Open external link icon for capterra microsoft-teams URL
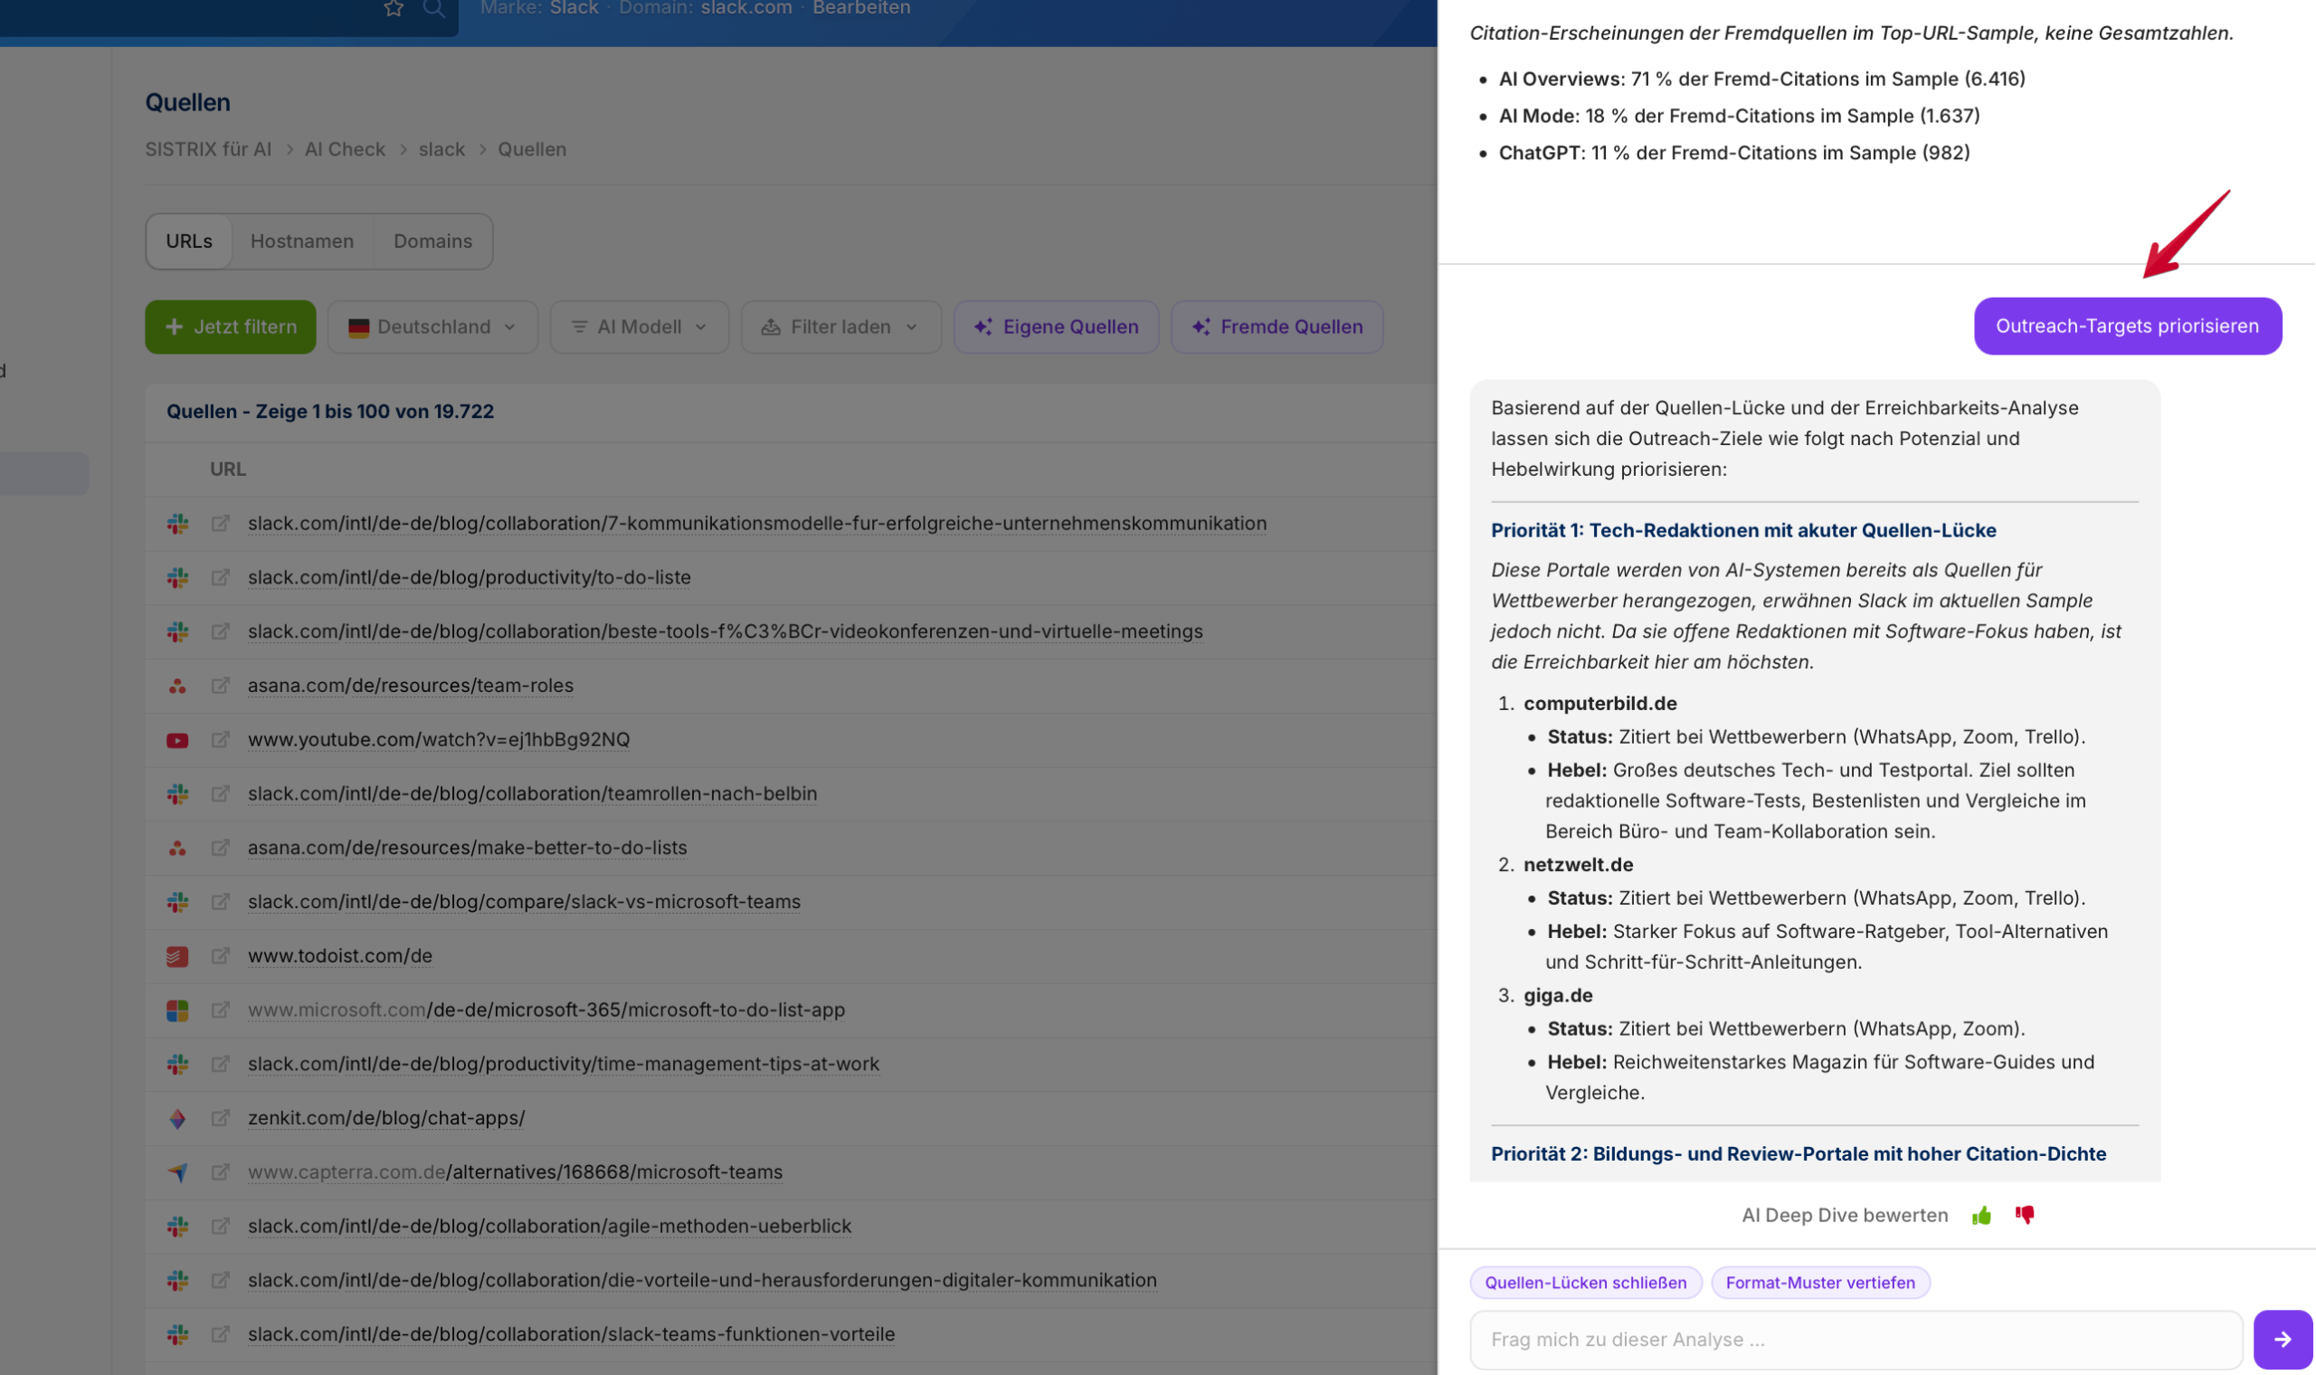Viewport: 2316px width, 1375px height. click(221, 1172)
